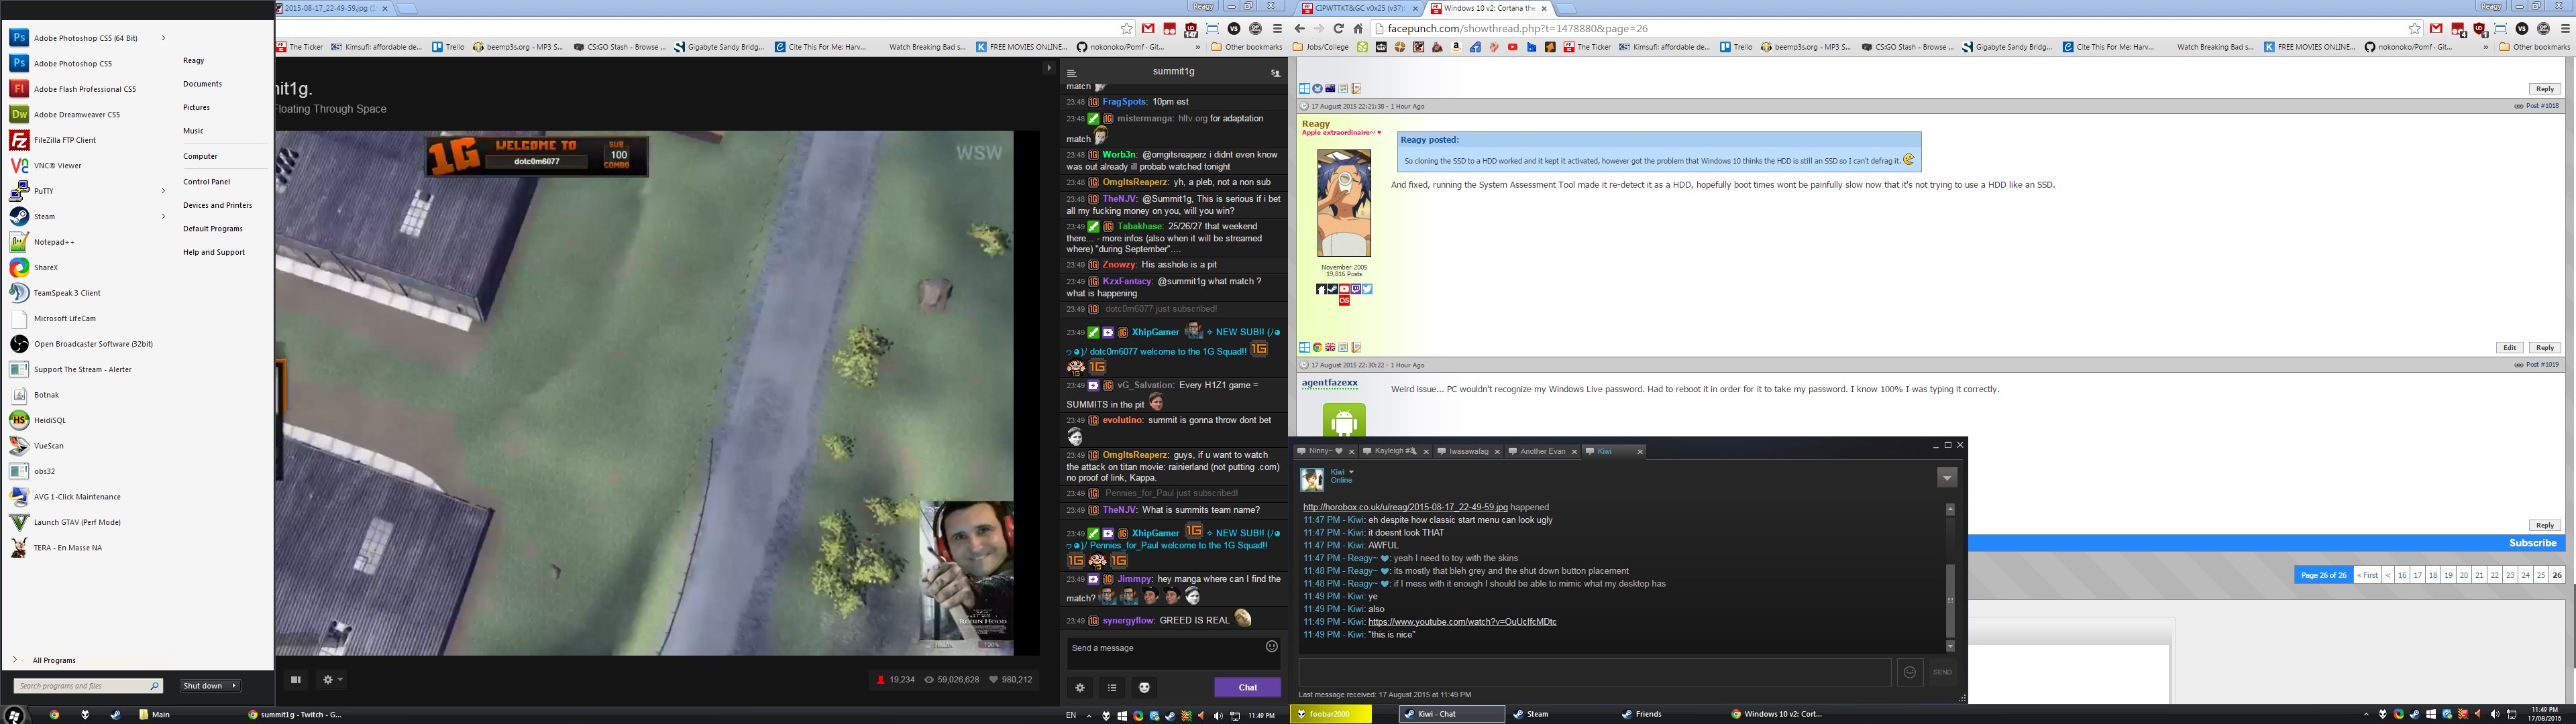The image size is (2576, 724).
Task: Open AVG 1-Click Maintenance
Action: click(77, 497)
